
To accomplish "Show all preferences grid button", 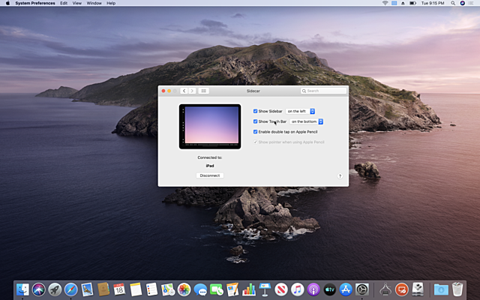I will tap(203, 91).
